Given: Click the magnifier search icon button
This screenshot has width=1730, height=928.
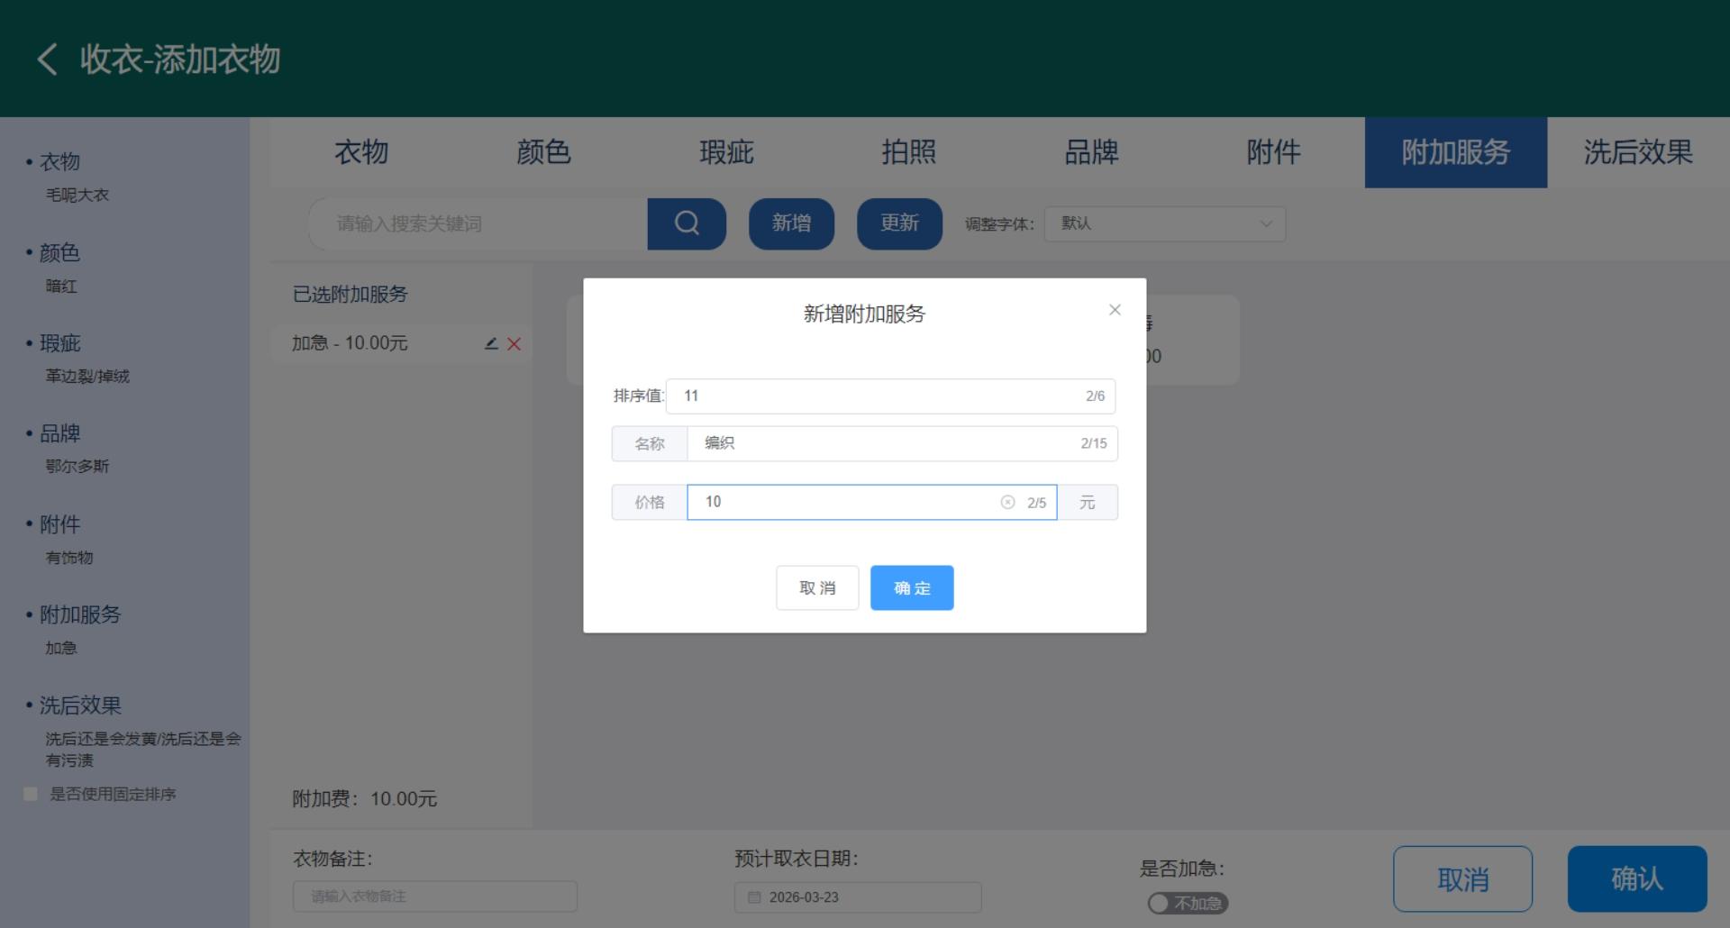Looking at the screenshot, I should [687, 223].
